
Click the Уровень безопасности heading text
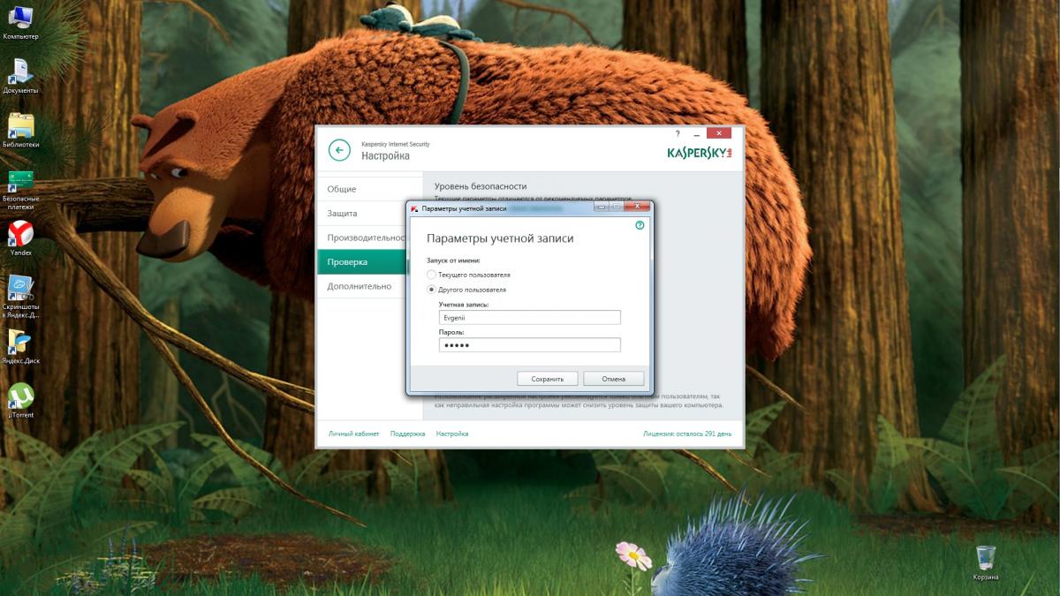481,186
